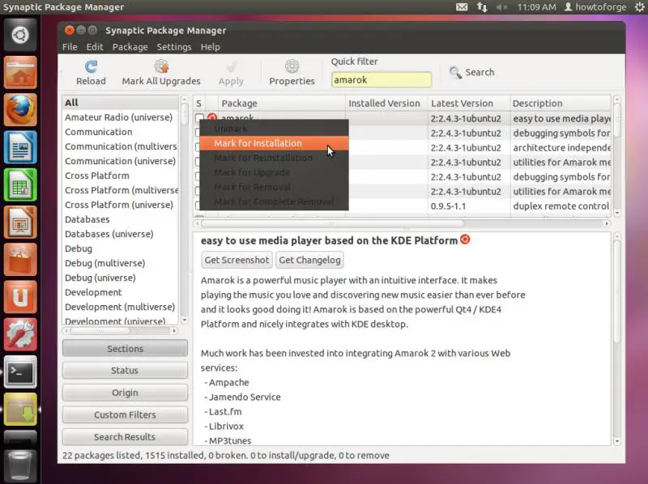Select the All section
Viewport: 648px width, 484px height.
120,103
